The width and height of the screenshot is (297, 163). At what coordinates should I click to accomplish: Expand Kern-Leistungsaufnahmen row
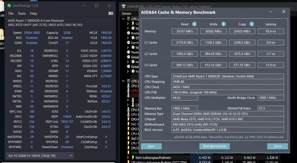click(128, 157)
